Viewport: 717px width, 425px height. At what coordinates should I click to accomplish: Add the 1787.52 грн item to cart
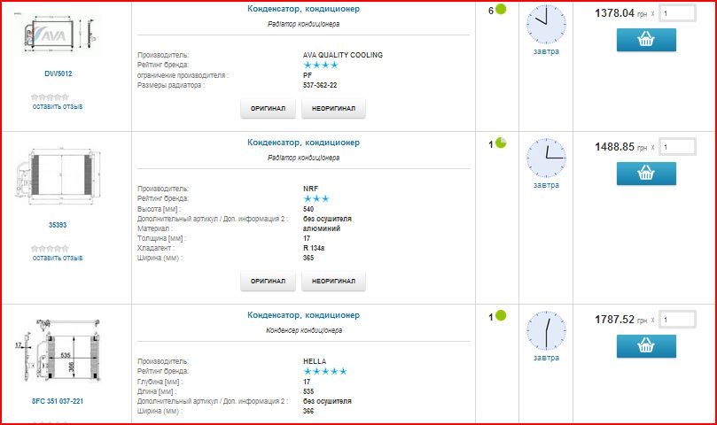[646, 346]
